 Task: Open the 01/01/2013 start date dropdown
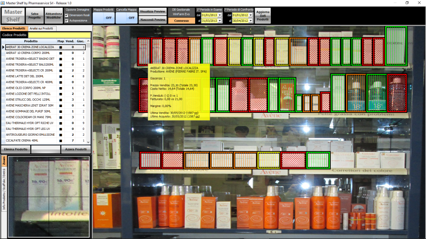(x=220, y=15)
